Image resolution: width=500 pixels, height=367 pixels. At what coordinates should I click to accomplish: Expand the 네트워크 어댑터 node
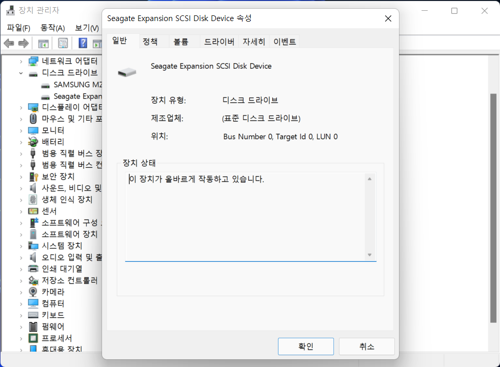[x=21, y=61]
